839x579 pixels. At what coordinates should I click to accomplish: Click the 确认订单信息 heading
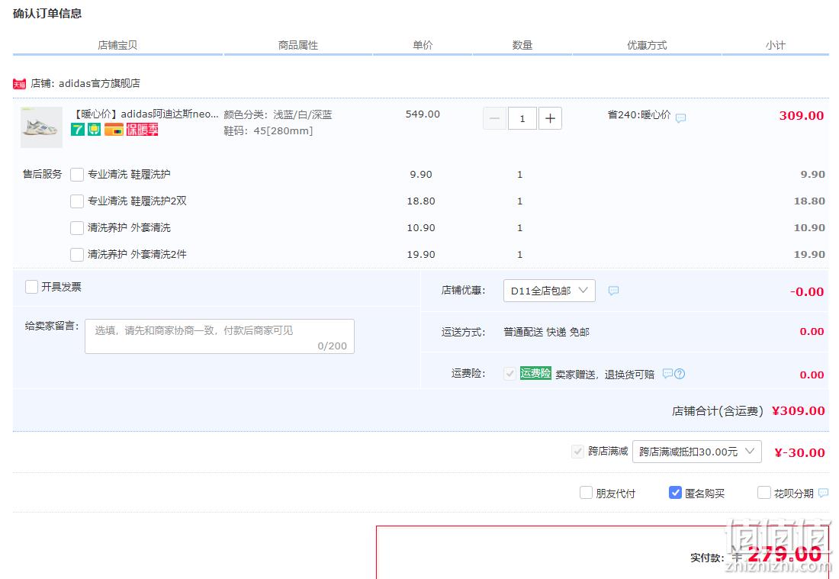(x=47, y=14)
